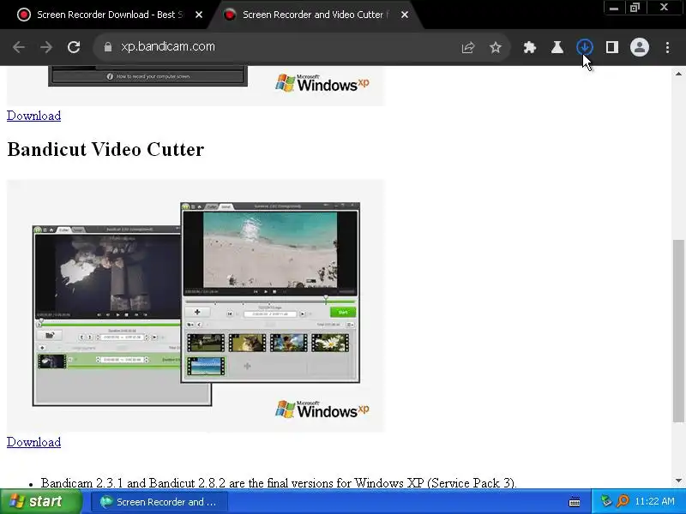
Task: Click the magnifier tray icon
Action: point(623,501)
